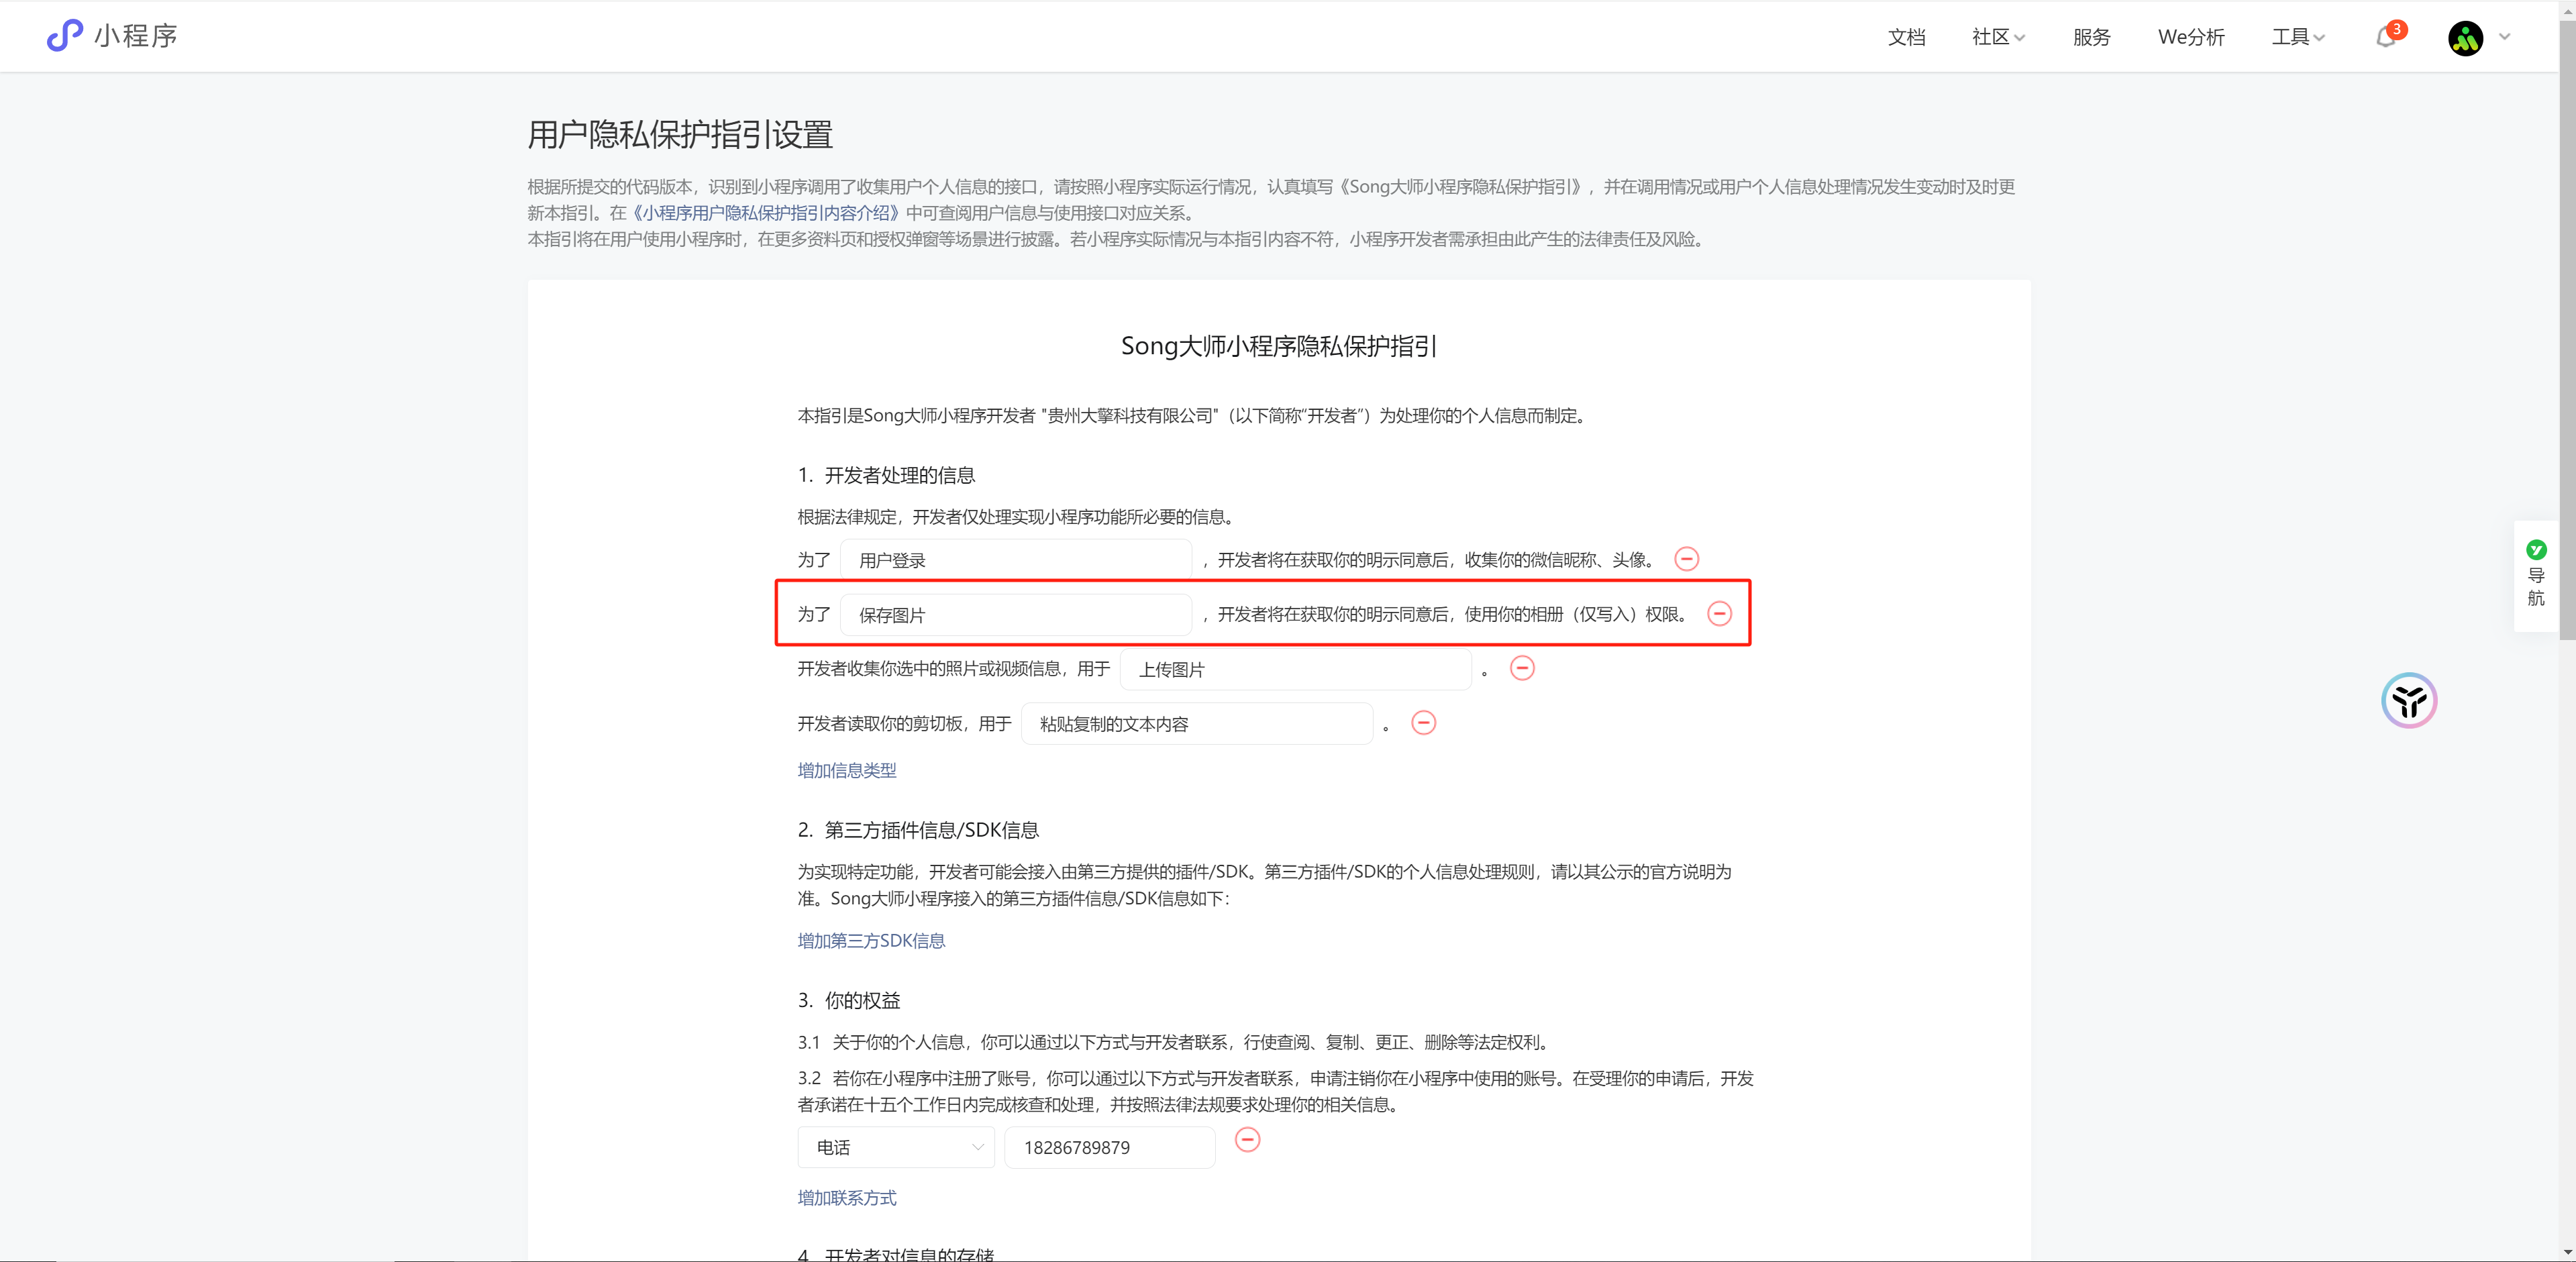Click the 粘贴复制的文本内容 input field

[1197, 724]
